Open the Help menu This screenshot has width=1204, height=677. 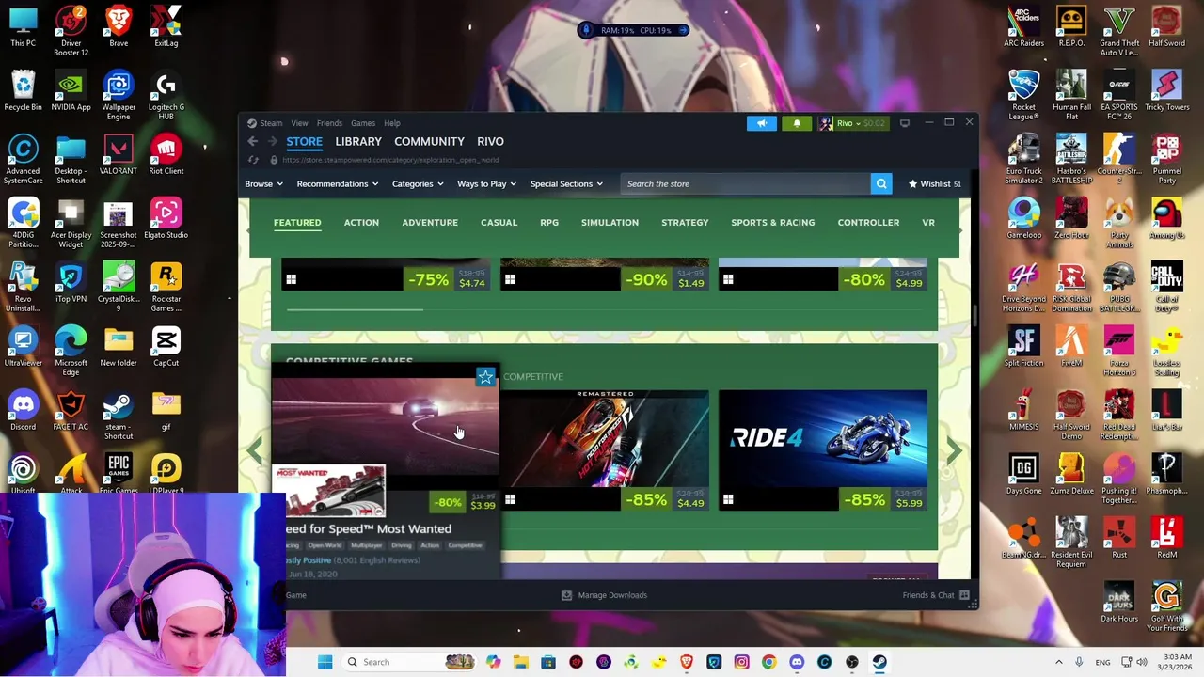coord(392,123)
